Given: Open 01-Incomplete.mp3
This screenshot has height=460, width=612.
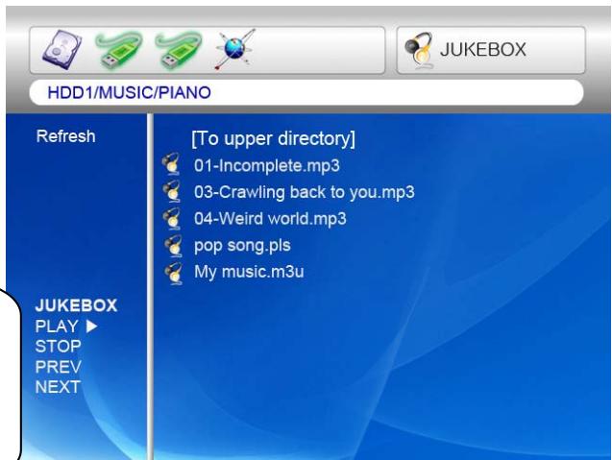Looking at the screenshot, I should (267, 166).
